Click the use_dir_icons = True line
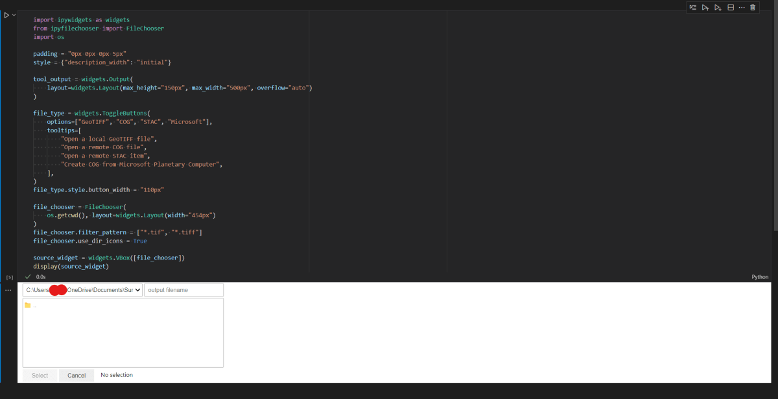Viewport: 778px width, 399px height. pos(90,241)
